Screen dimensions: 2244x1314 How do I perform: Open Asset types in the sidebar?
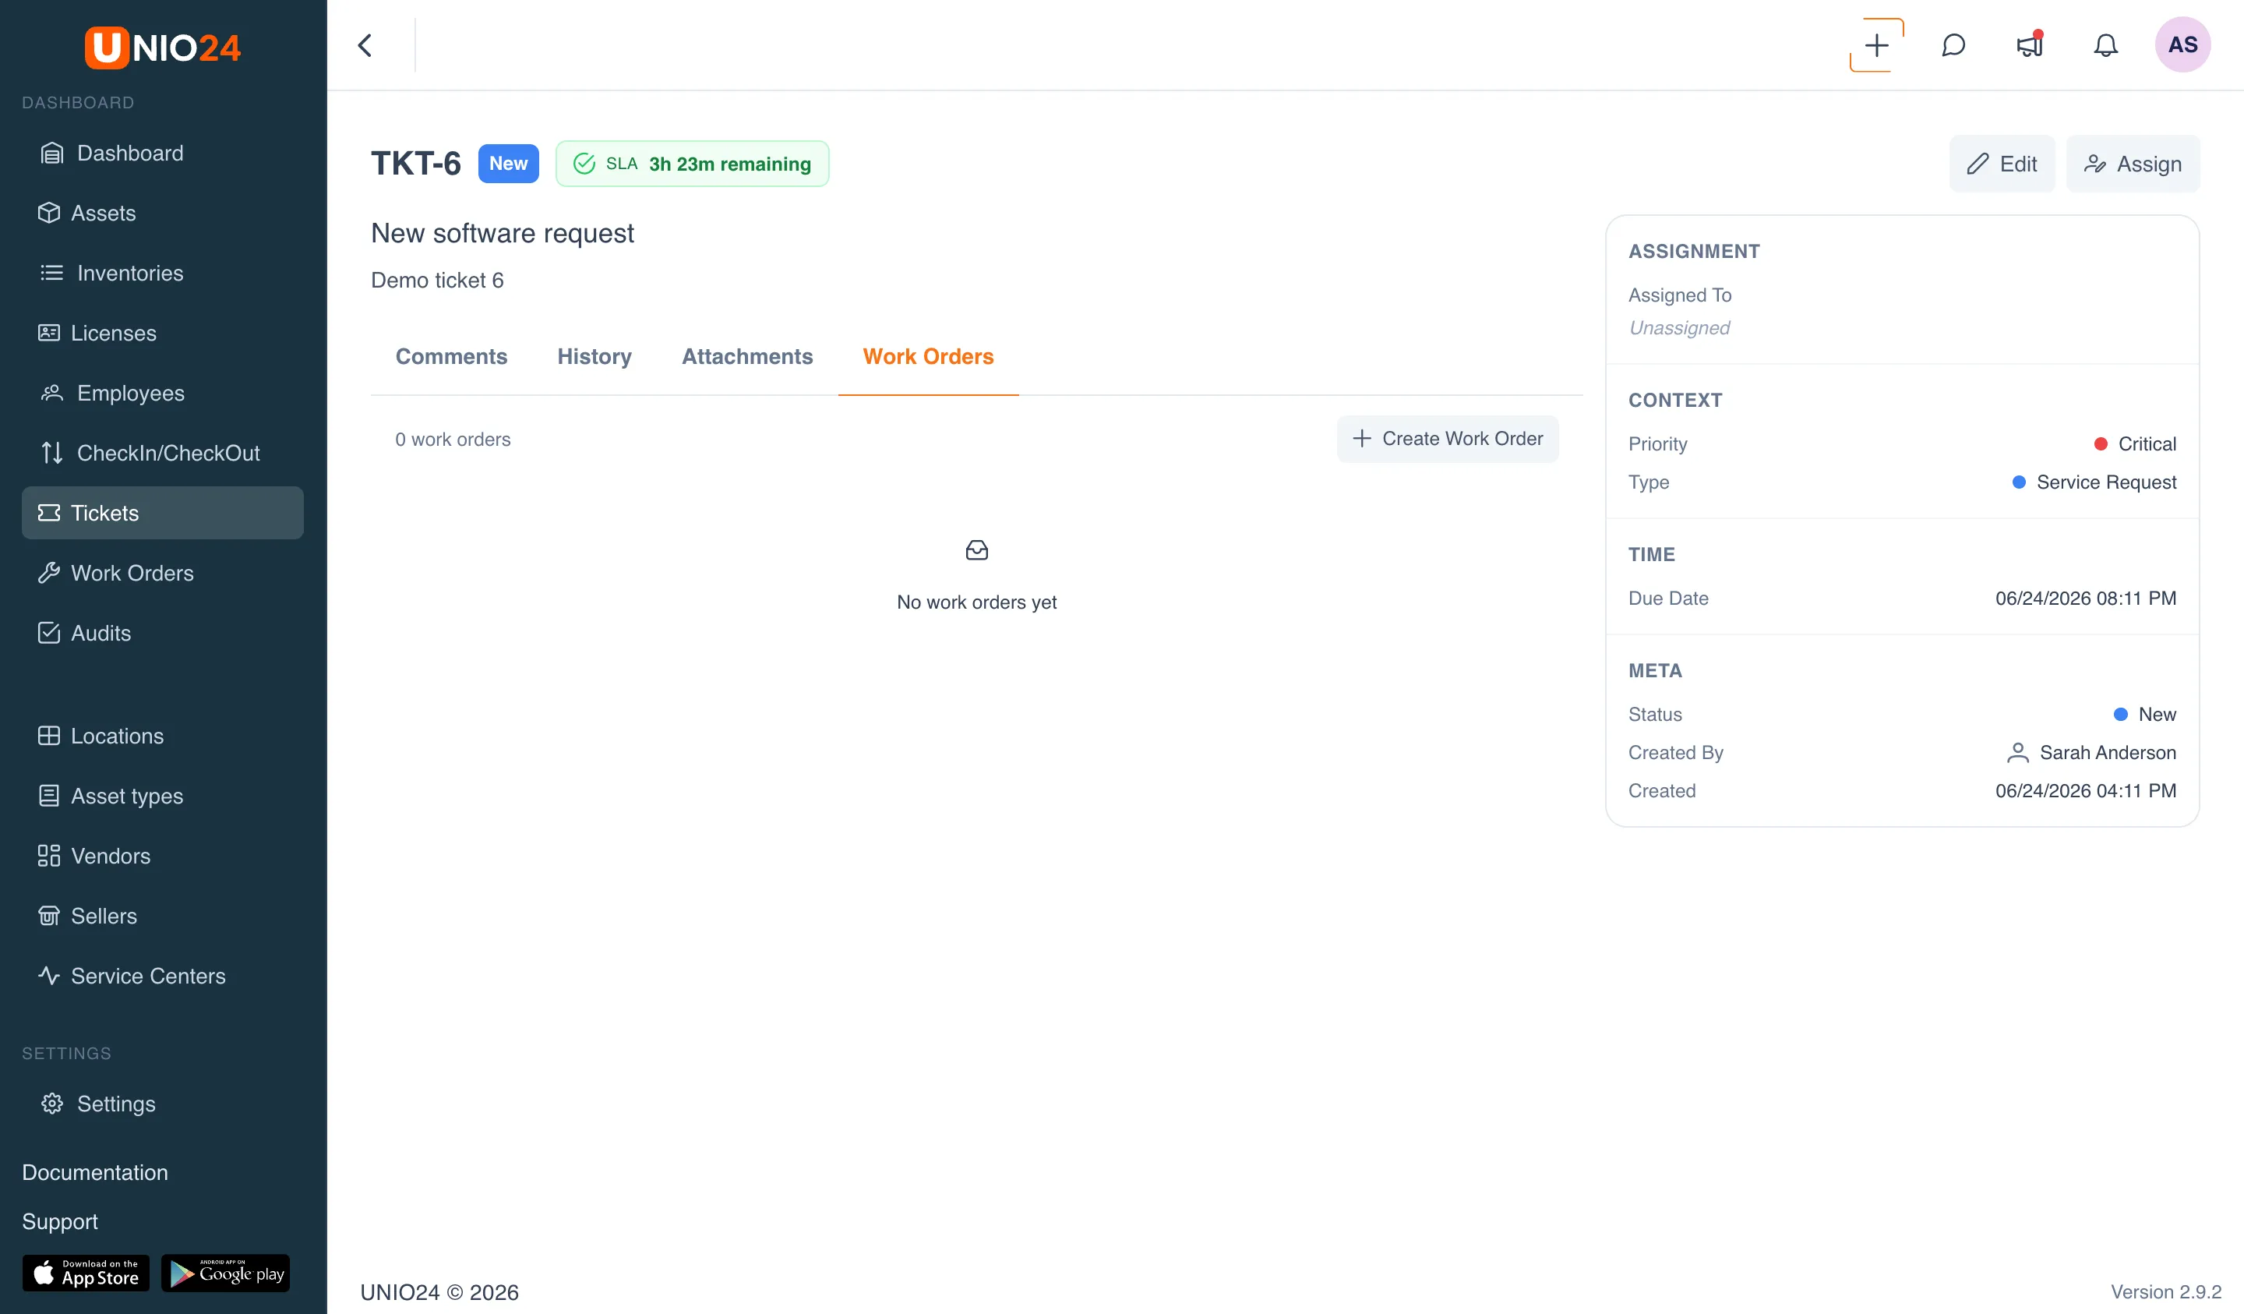click(x=163, y=796)
